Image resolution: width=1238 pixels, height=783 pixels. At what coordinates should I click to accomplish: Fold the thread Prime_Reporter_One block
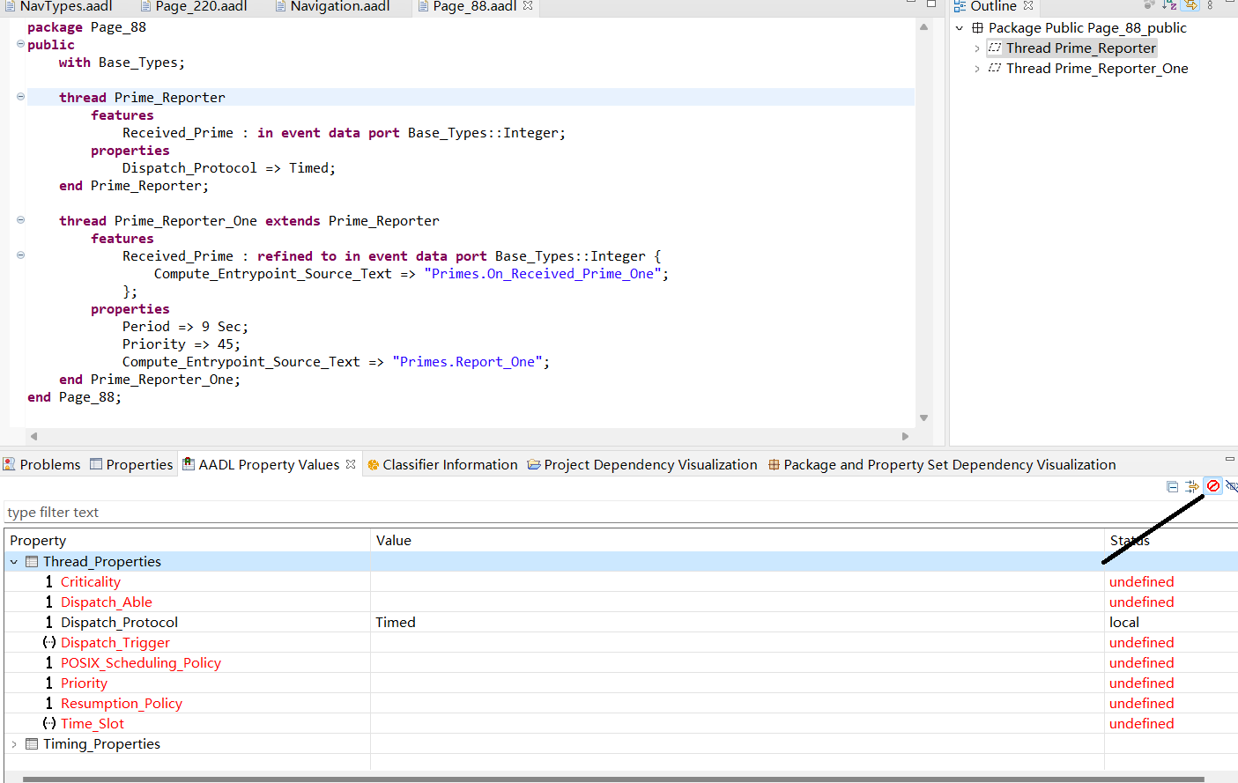coord(20,220)
